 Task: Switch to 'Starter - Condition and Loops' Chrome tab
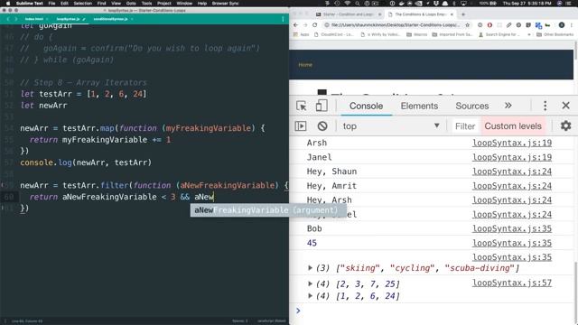point(348,14)
